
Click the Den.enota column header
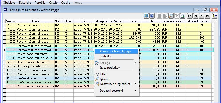coord(168,21)
